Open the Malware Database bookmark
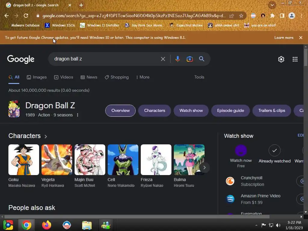 pyautogui.click(x=22, y=25)
